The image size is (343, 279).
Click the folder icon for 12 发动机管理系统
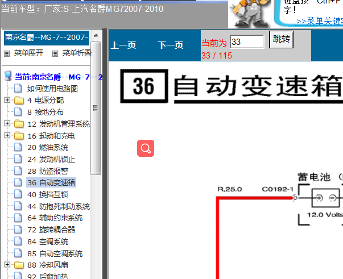tap(19, 124)
